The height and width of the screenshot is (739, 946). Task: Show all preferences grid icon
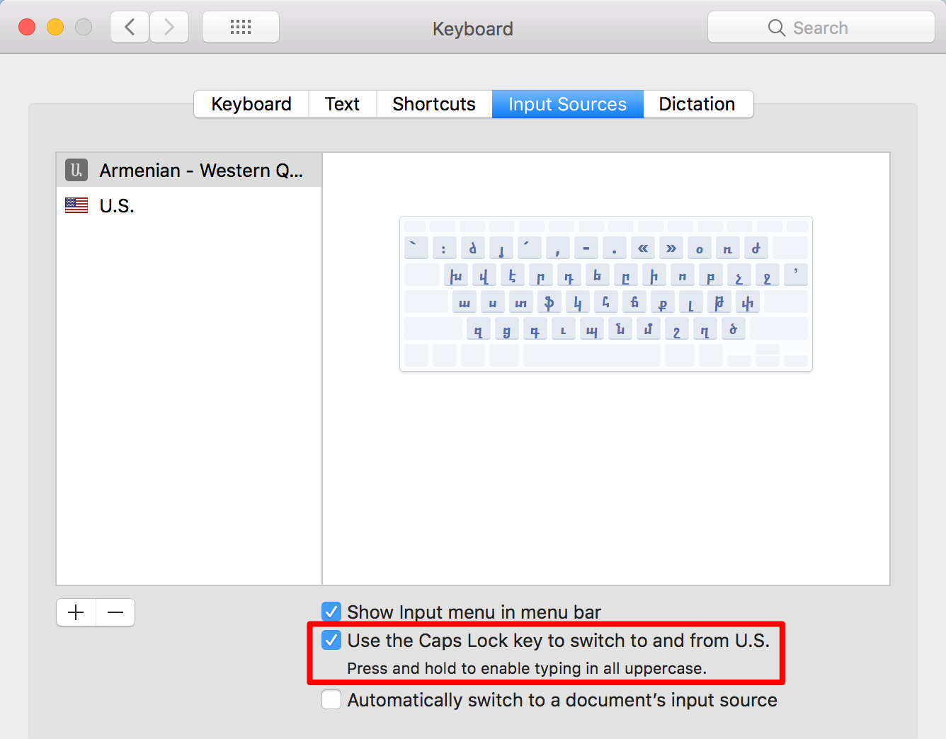[241, 28]
